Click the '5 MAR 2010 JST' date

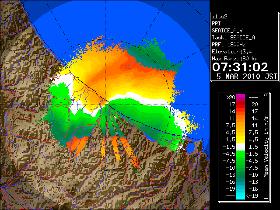tap(247, 77)
